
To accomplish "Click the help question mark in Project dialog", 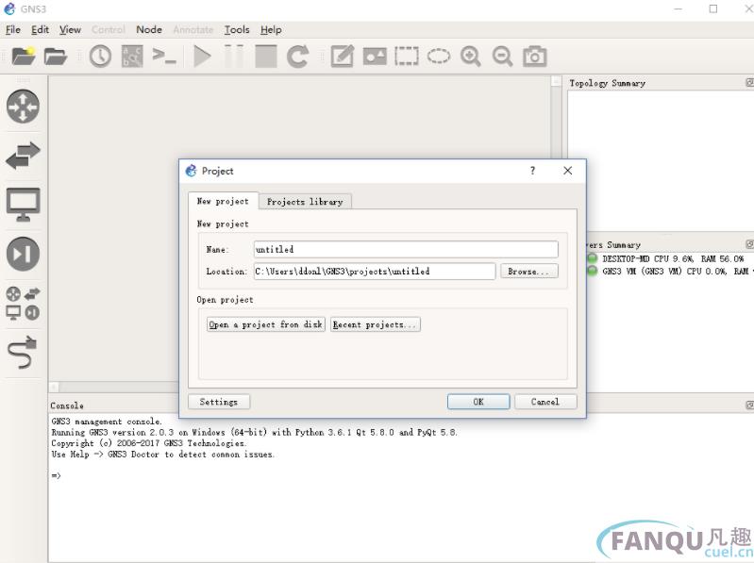I will pos(532,171).
